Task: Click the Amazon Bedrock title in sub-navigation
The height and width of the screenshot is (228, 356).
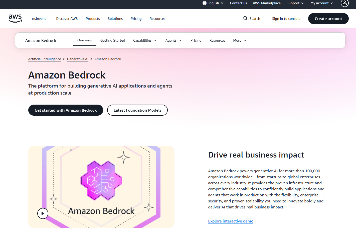Action: point(41,40)
